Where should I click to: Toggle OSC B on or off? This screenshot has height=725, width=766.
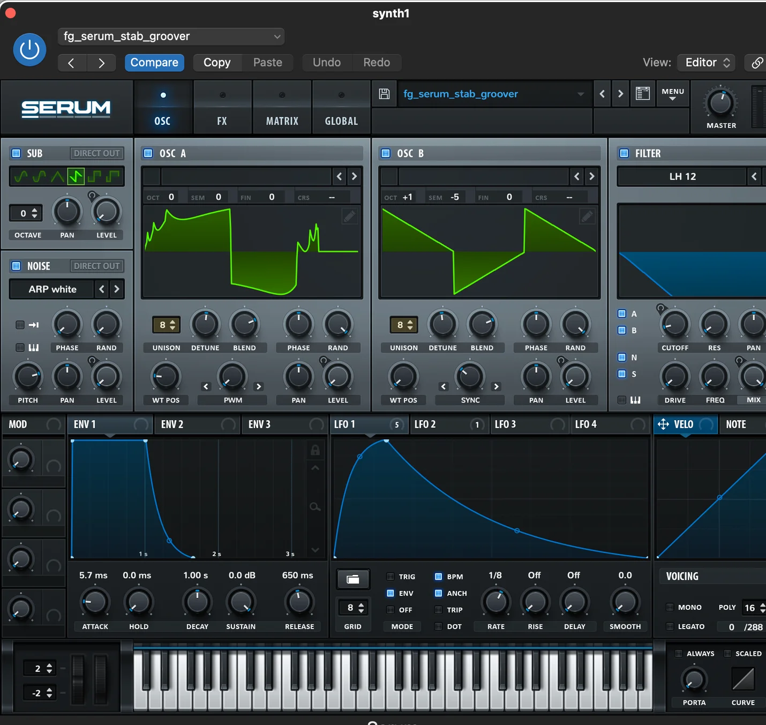[x=386, y=153]
